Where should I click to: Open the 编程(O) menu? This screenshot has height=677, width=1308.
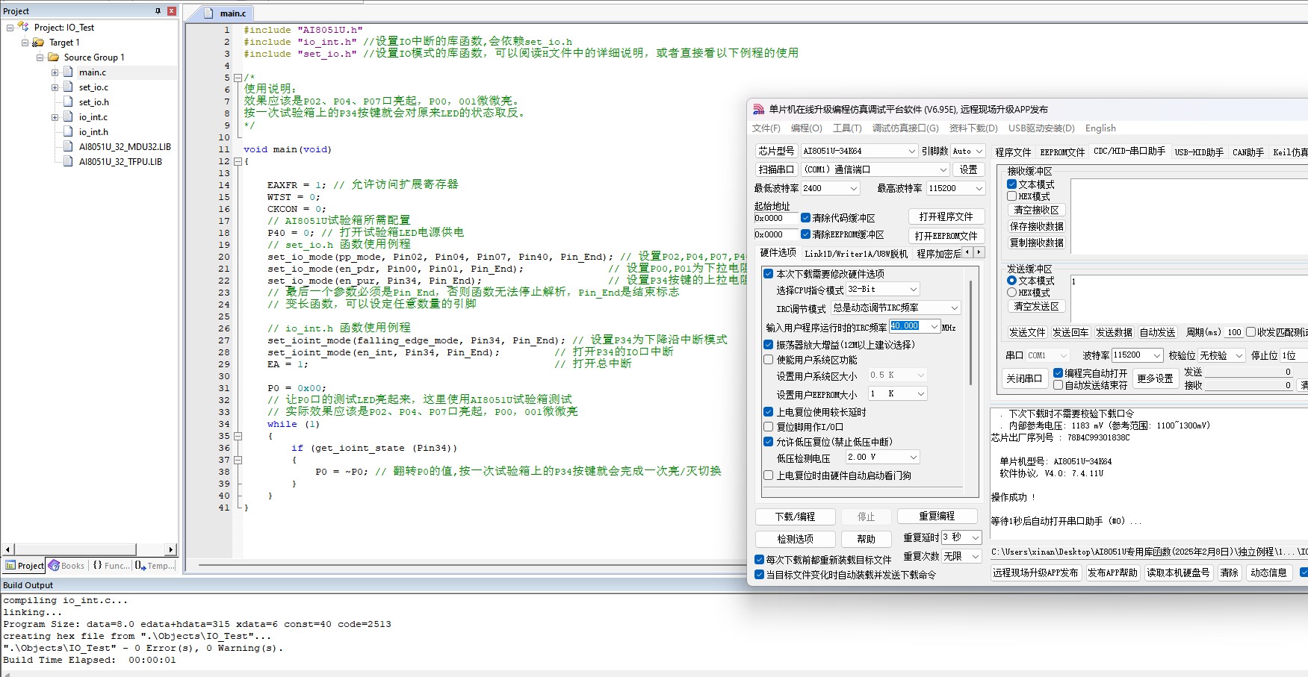(x=807, y=128)
